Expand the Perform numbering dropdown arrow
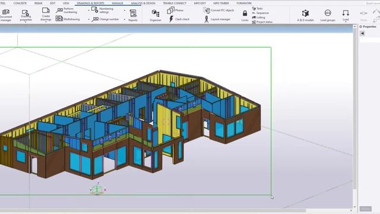 (x=88, y=11)
